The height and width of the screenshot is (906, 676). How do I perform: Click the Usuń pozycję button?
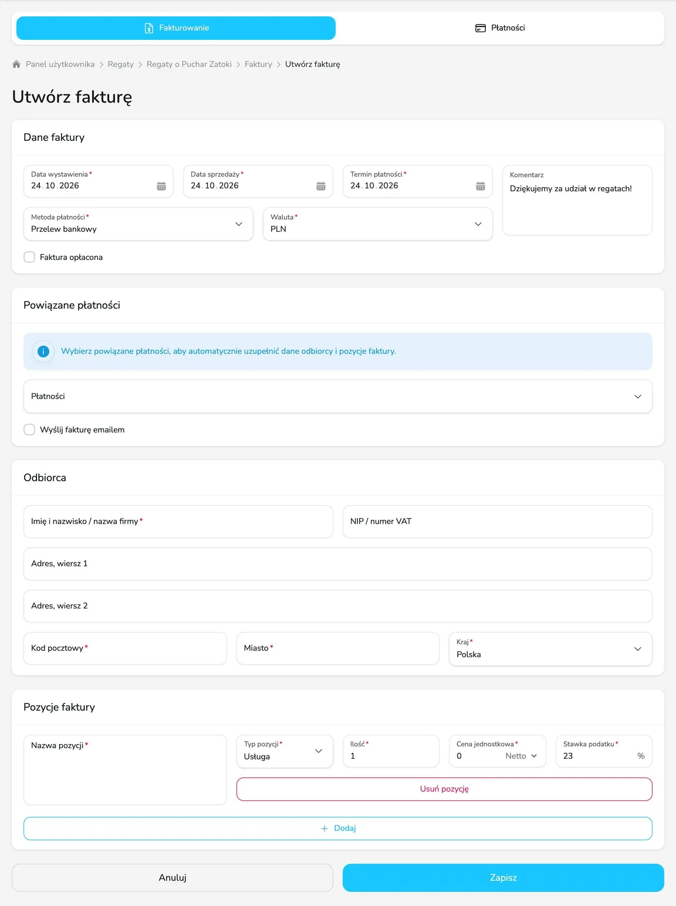(444, 789)
